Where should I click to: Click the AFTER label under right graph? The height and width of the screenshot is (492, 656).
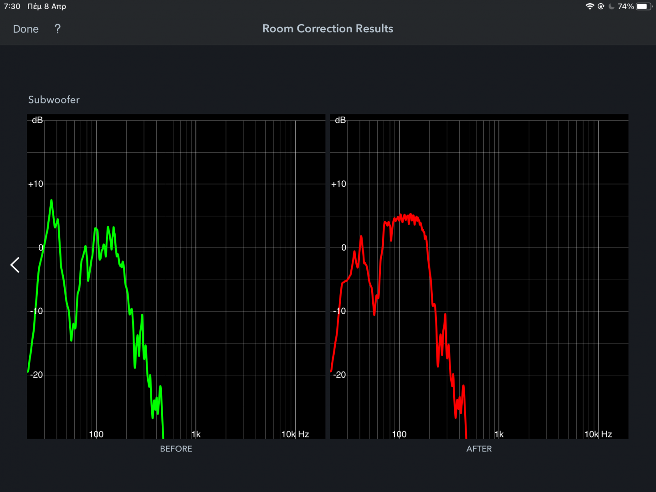(479, 449)
